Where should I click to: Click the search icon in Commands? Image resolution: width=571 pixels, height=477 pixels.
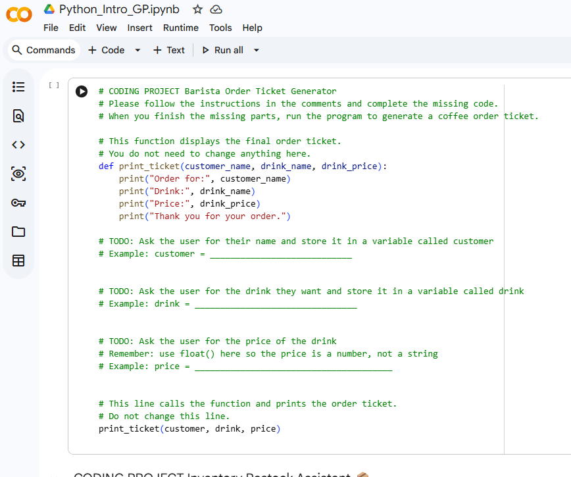point(16,50)
